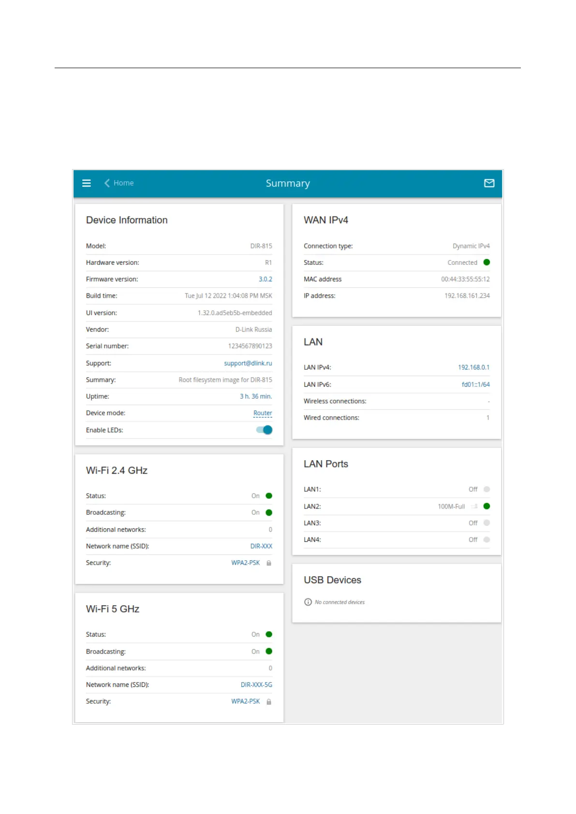Click the Wi-Fi 5 GHz Broadcasting status indicator
The width and height of the screenshot is (576, 814).
tap(269, 652)
